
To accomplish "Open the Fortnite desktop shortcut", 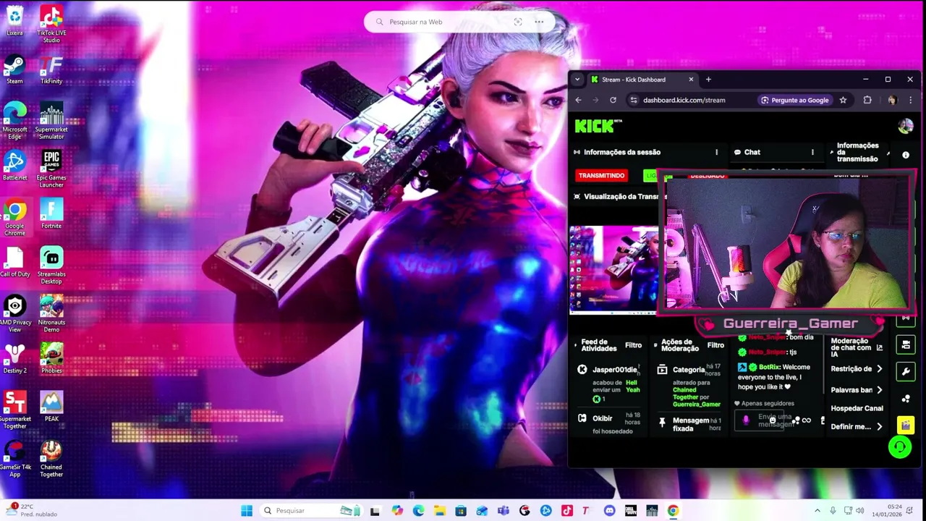I will tap(51, 214).
